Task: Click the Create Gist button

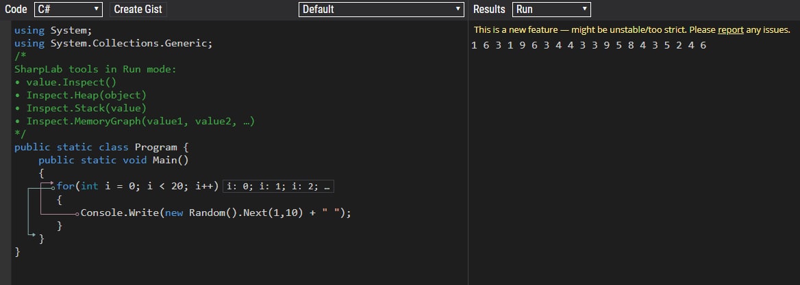Action: point(138,9)
